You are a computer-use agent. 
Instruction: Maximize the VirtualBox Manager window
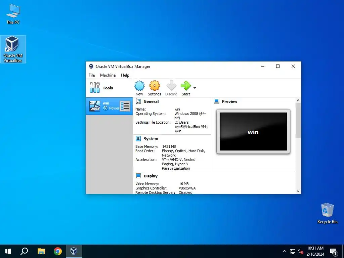coord(278,66)
